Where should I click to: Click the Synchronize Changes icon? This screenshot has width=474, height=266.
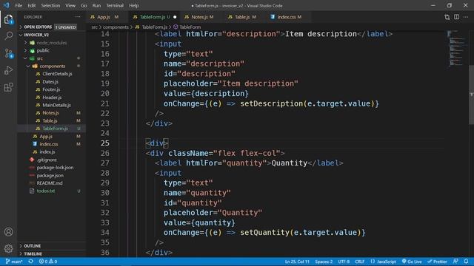pyautogui.click(x=31, y=262)
